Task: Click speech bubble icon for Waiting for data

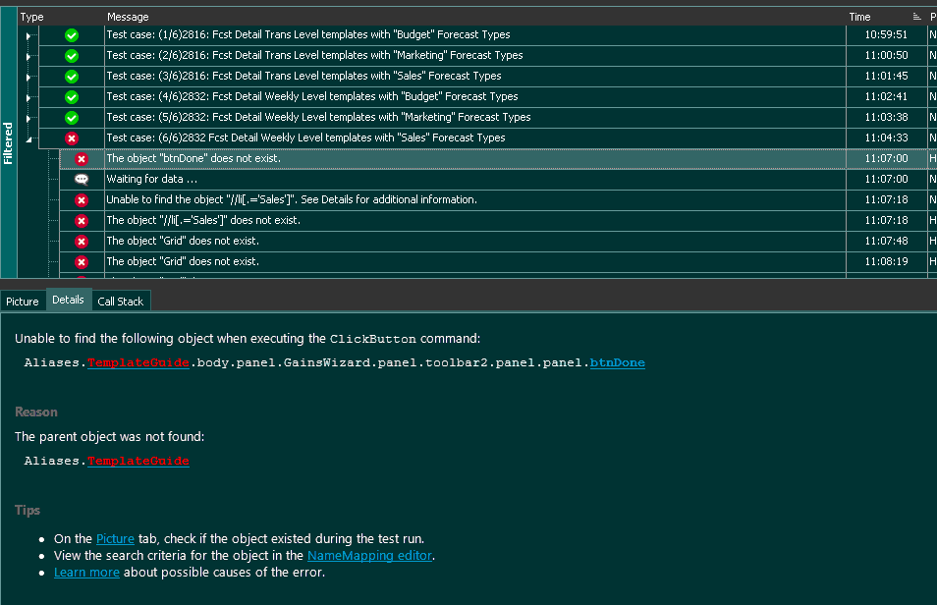Action: click(x=82, y=180)
